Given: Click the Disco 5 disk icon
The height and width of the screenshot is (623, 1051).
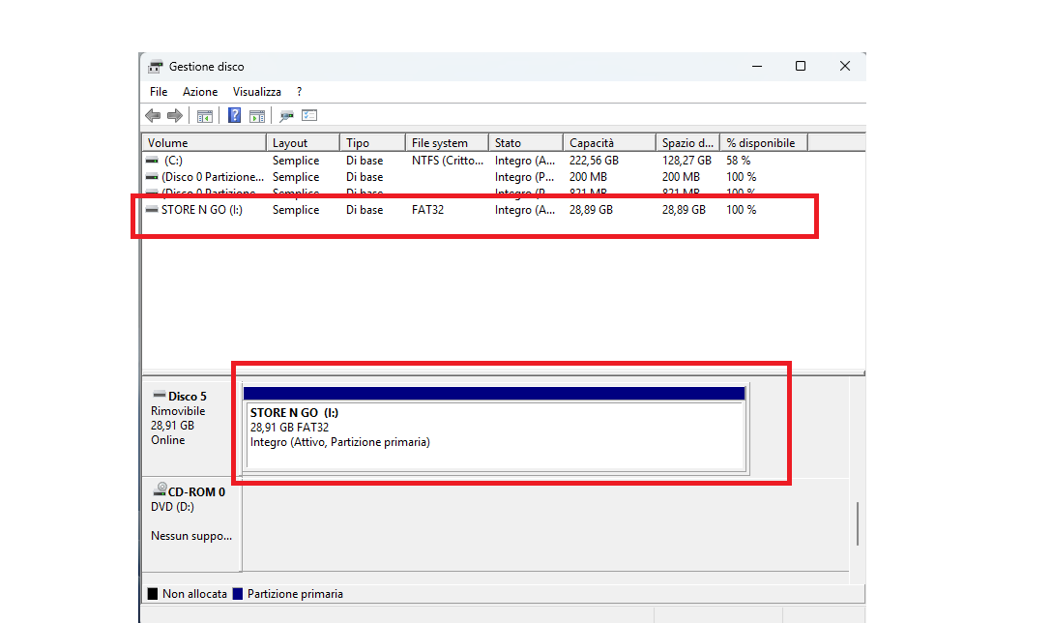Looking at the screenshot, I should [x=159, y=395].
